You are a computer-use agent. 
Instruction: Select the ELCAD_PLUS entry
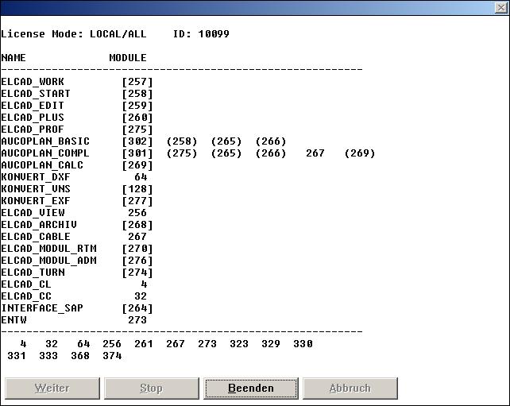pyautogui.click(x=33, y=118)
